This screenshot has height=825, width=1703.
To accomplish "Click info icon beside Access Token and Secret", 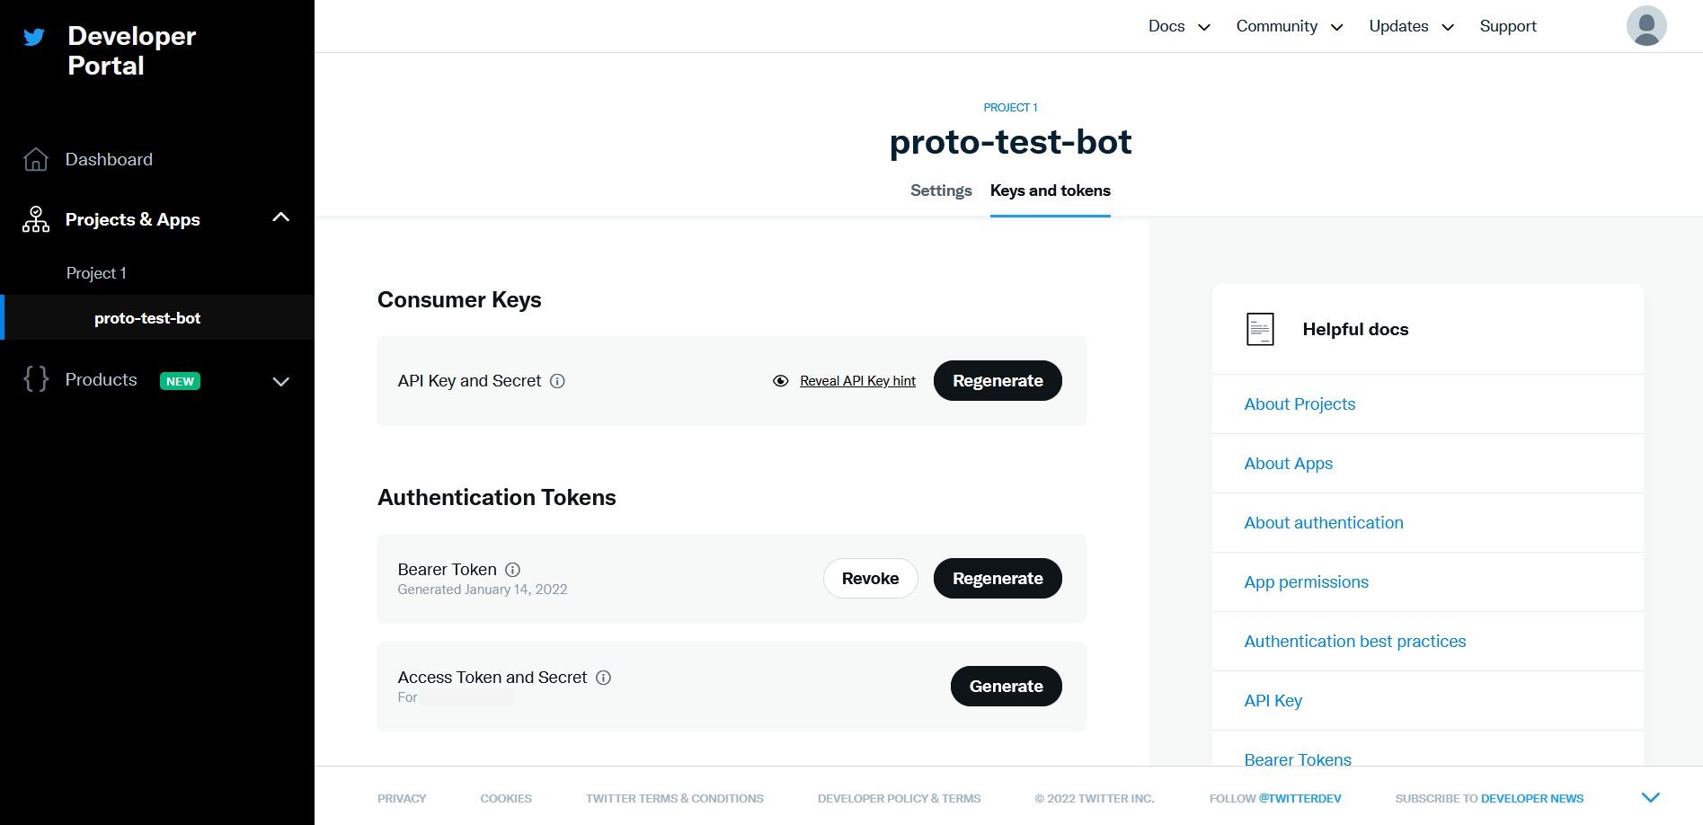I will [603, 678].
